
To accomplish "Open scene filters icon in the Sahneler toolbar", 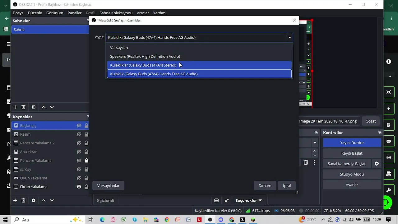I will point(34,107).
